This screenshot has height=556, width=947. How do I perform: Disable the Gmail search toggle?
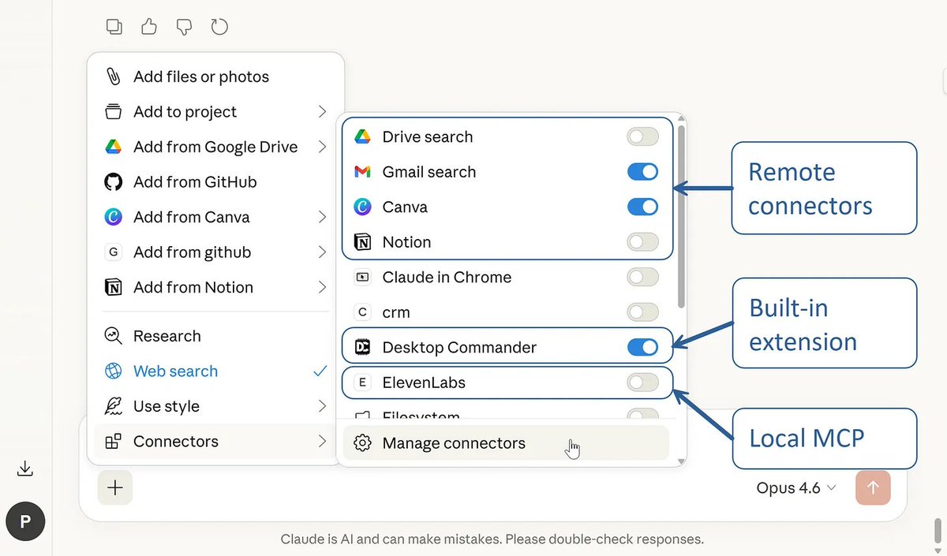(x=642, y=172)
